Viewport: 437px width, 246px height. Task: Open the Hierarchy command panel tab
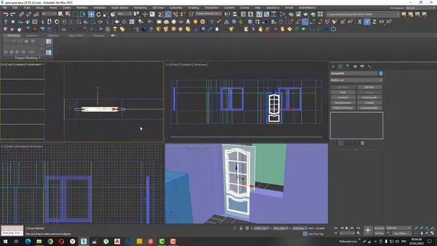coord(348,66)
